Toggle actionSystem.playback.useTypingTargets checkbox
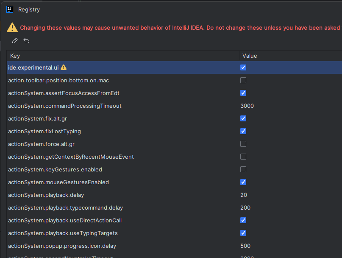 (243, 233)
